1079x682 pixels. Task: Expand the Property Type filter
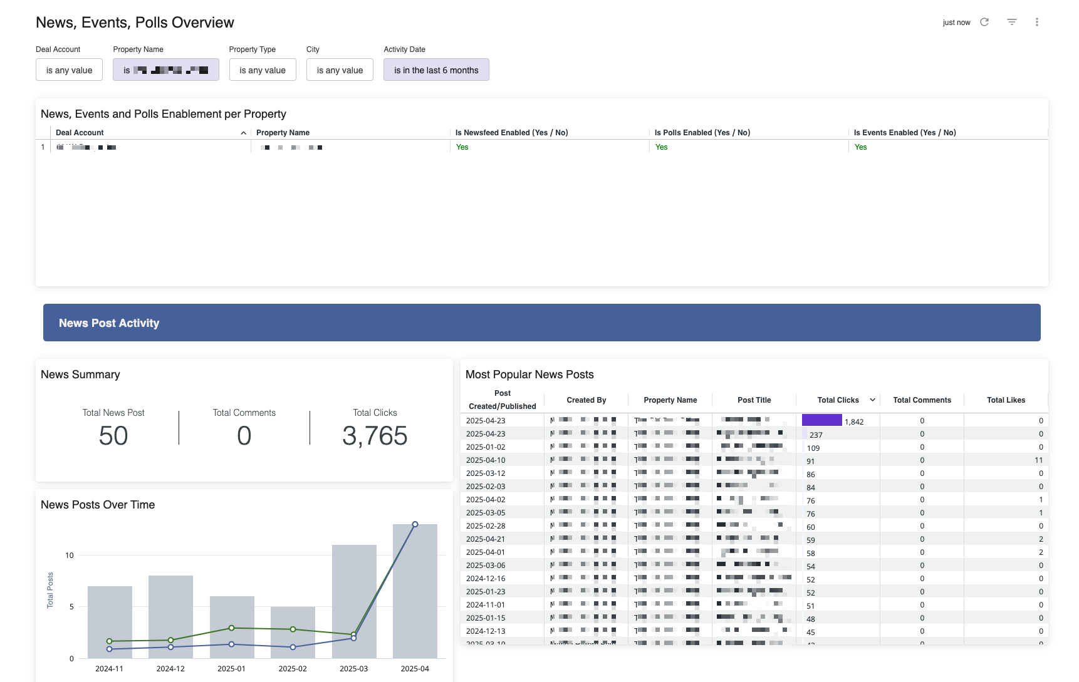pos(263,70)
